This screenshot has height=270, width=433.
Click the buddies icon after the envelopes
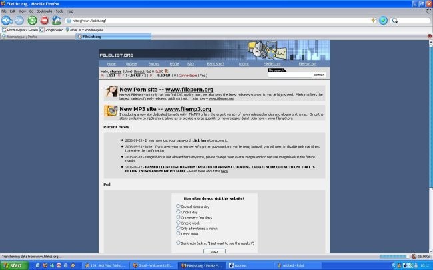pyautogui.click(x=167, y=71)
